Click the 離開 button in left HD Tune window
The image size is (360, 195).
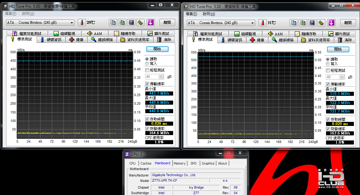coord(167,23)
